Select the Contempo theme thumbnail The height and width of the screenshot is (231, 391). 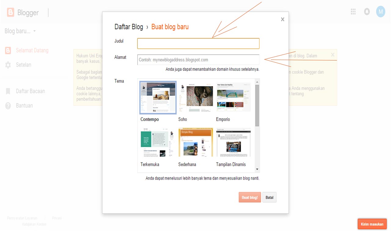[158, 97]
